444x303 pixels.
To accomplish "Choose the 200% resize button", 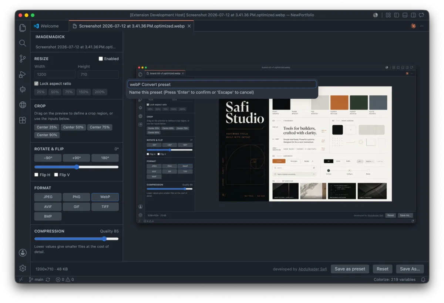I will [100, 92].
